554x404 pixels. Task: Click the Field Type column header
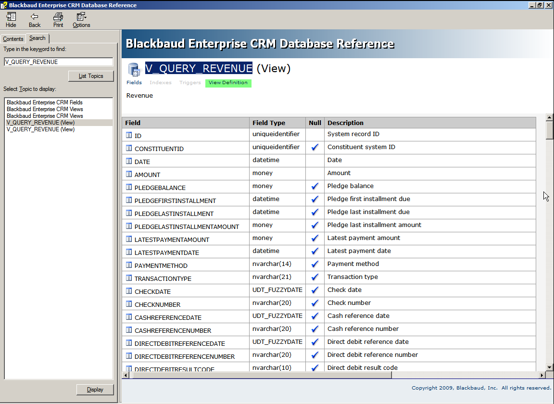(277, 123)
